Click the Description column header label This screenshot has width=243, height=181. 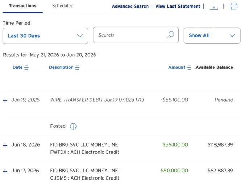[61, 67]
